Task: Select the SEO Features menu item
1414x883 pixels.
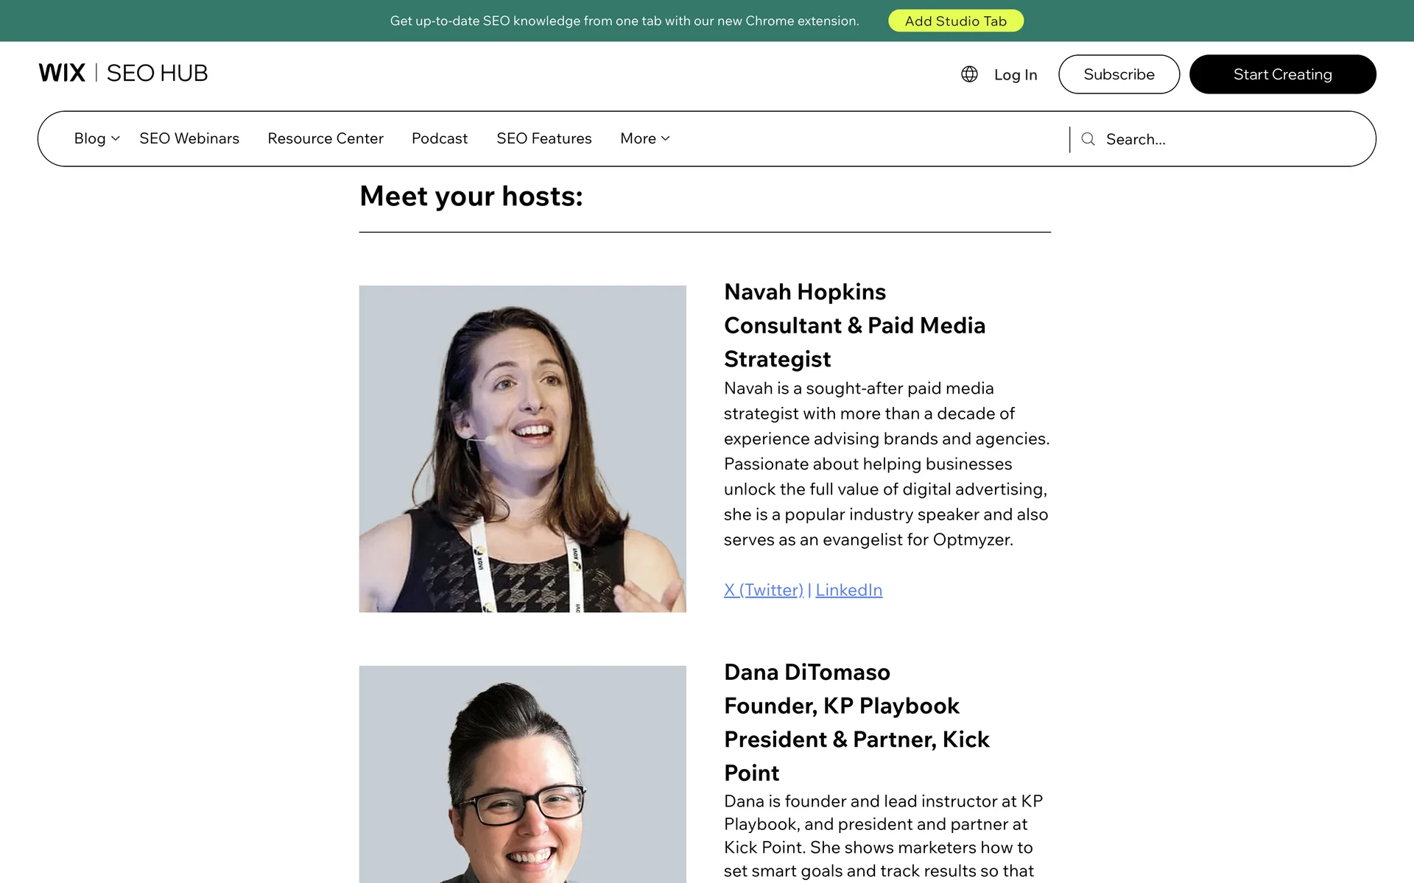Action: (544, 138)
